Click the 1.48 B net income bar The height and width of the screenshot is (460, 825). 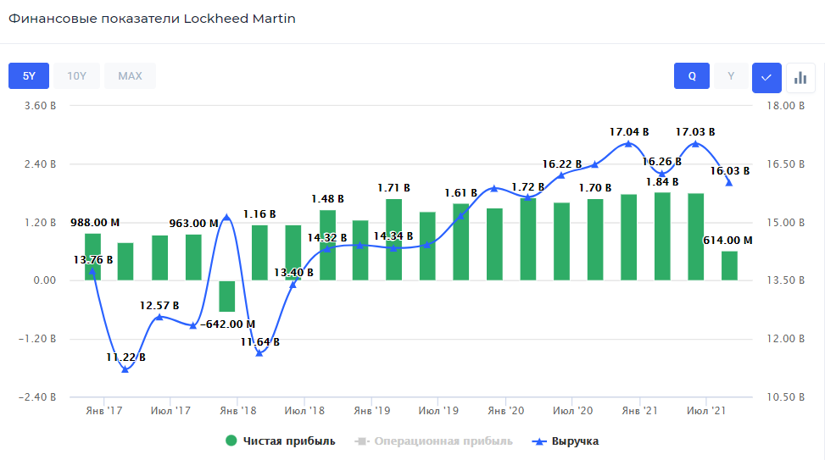[x=327, y=245]
